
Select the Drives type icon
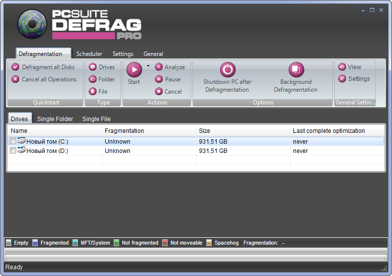pos(93,67)
